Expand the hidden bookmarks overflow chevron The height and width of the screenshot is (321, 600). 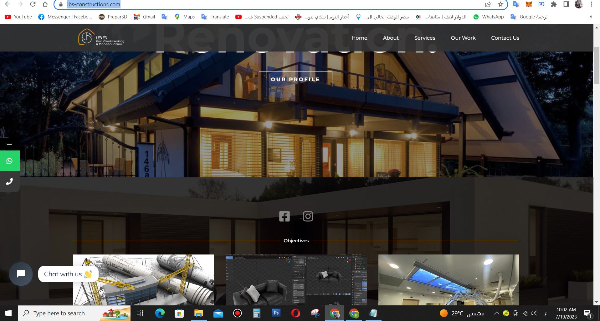tap(591, 17)
